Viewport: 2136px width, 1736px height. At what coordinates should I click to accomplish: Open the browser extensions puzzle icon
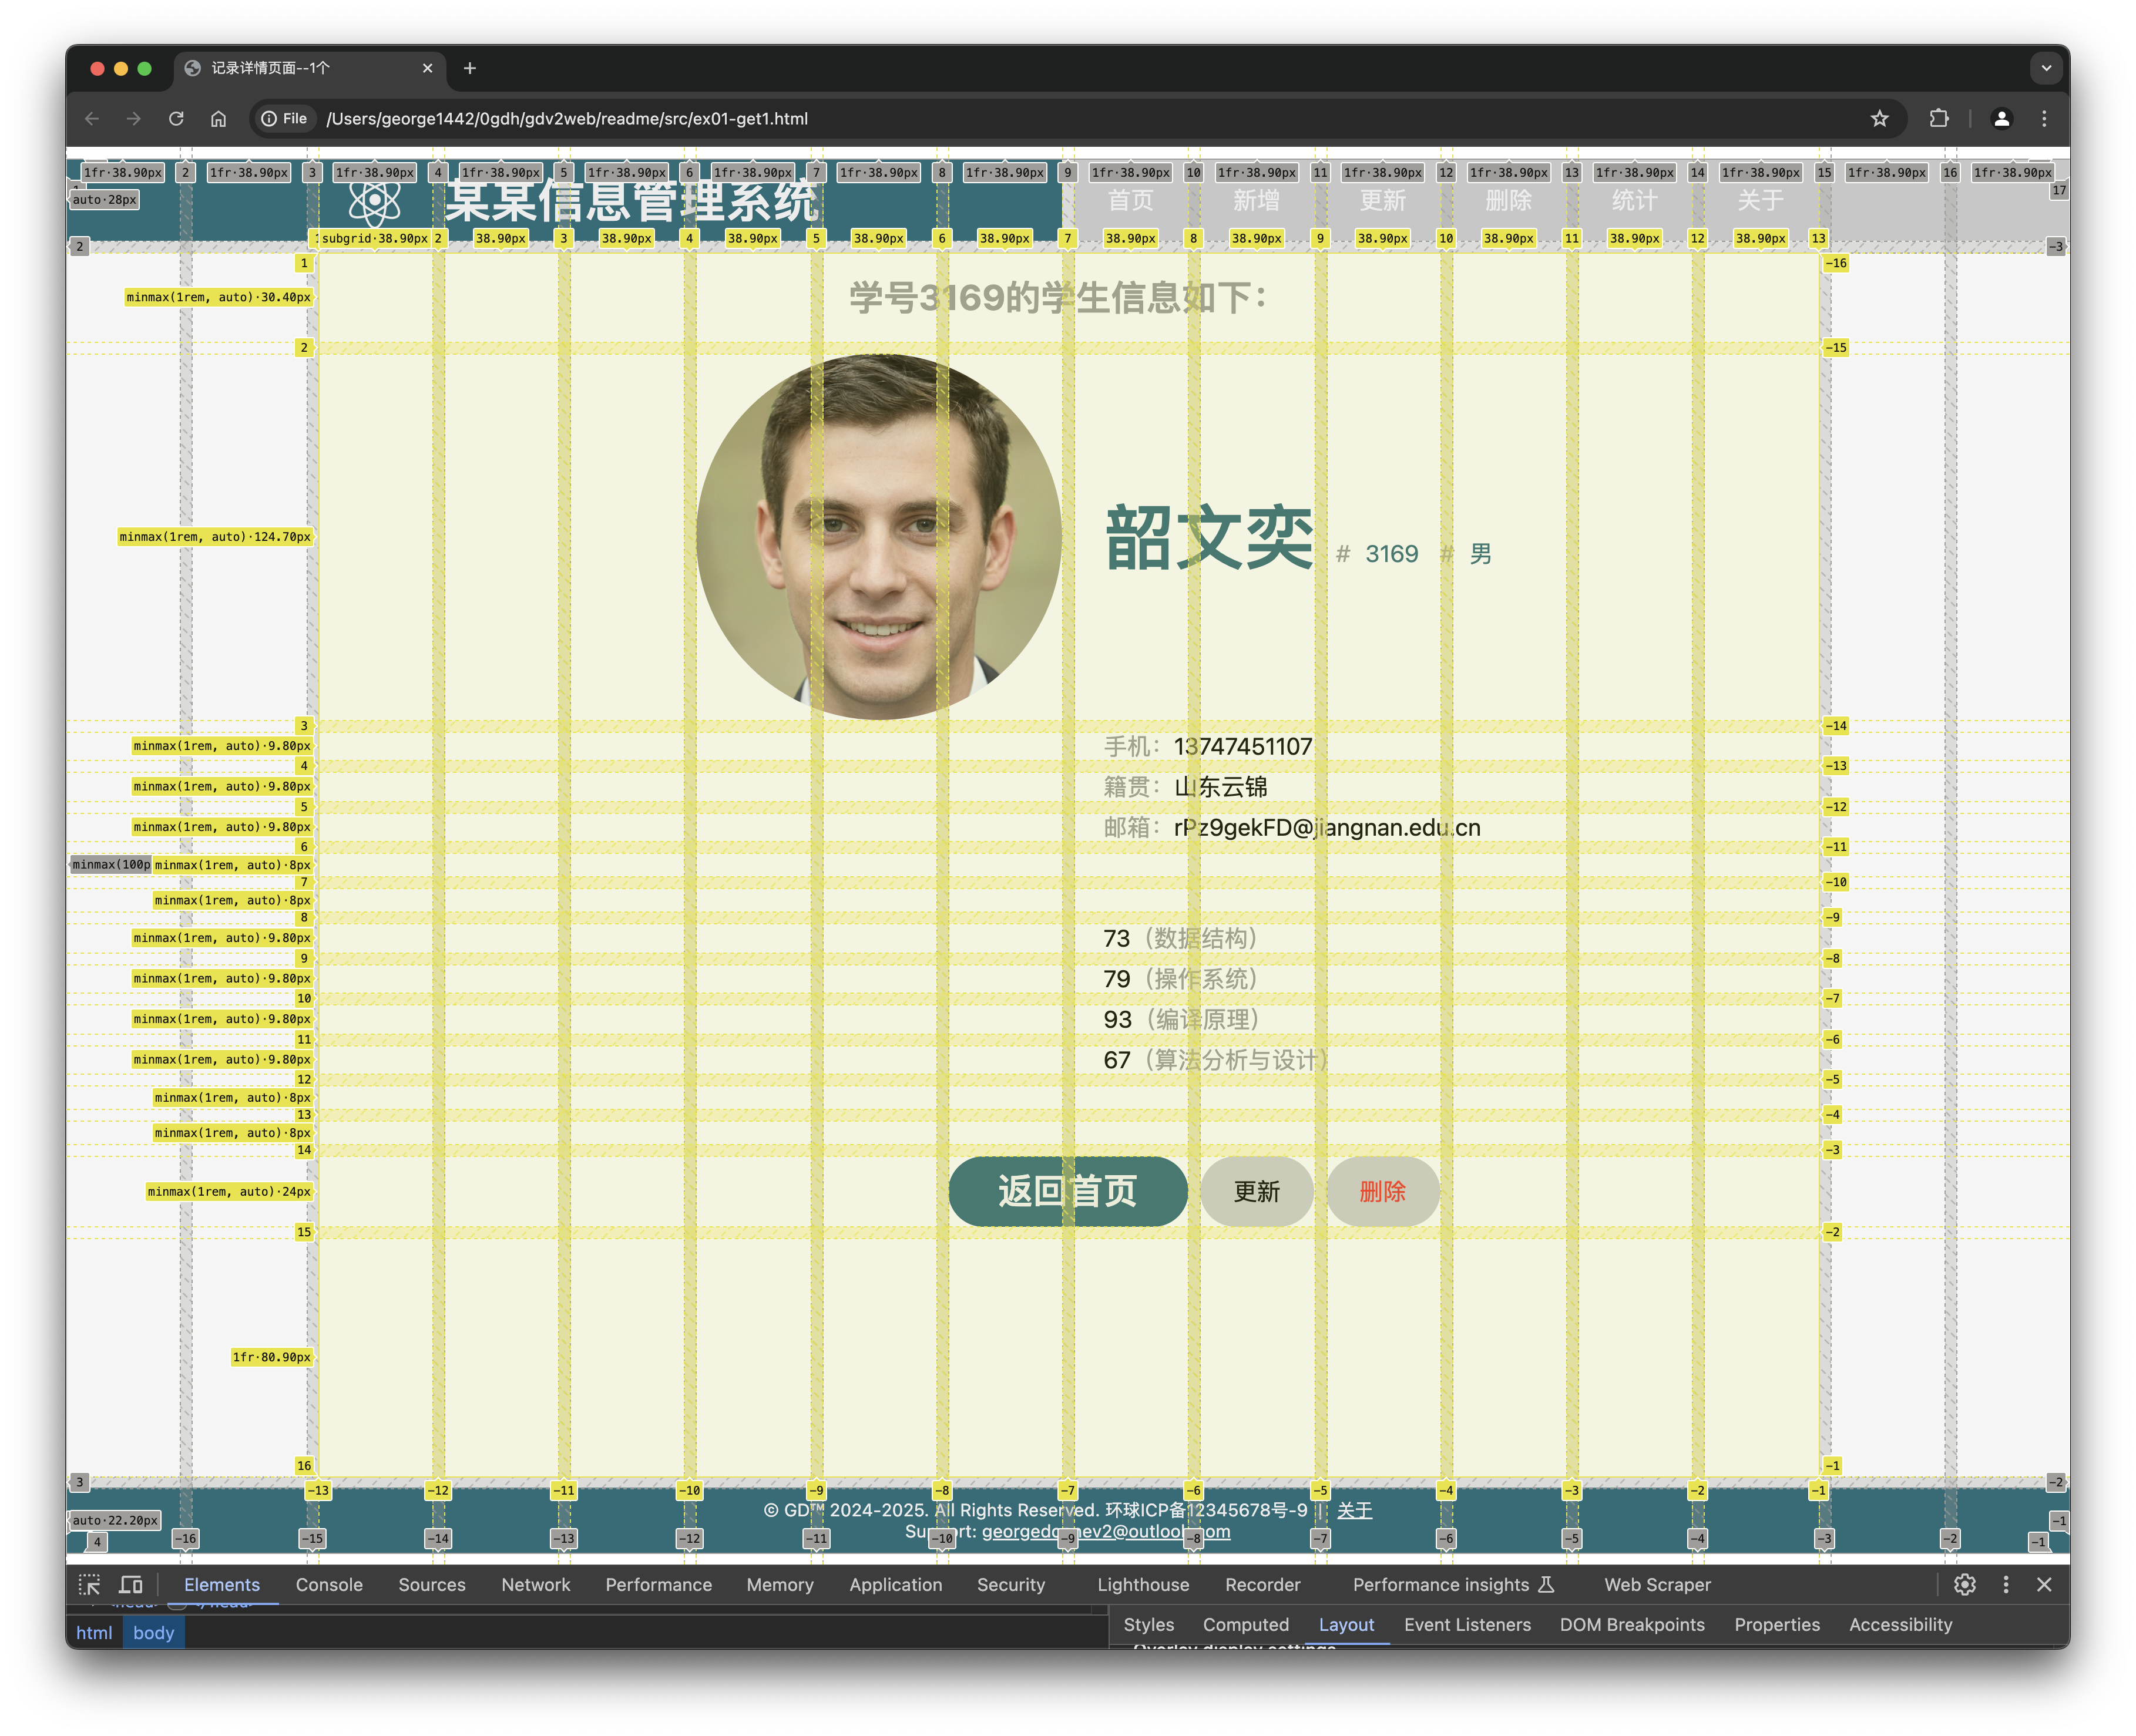click(x=1939, y=119)
